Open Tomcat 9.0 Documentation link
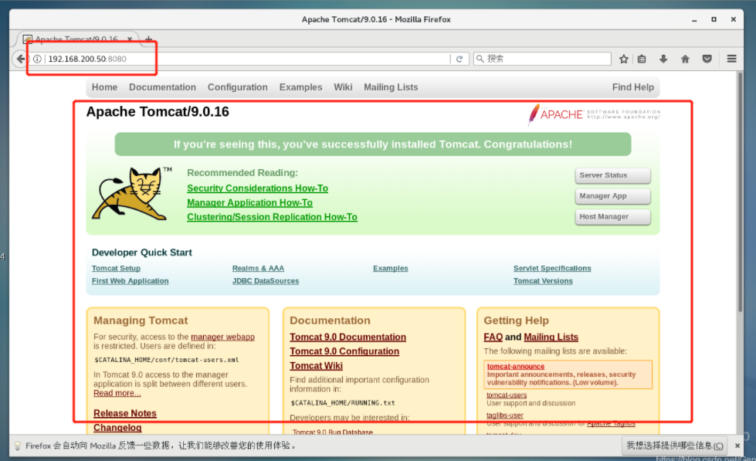This screenshot has height=461, width=756. click(x=347, y=337)
